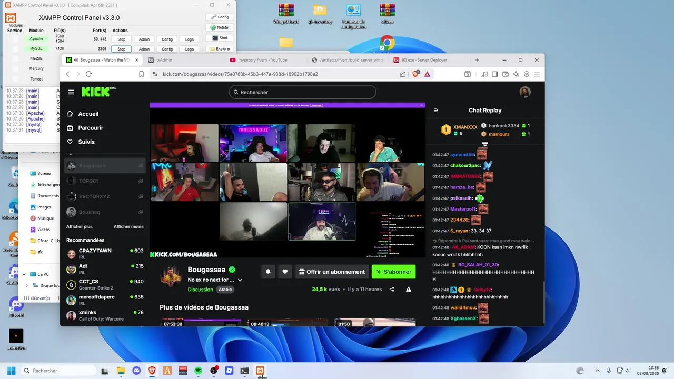Image resolution: width=674 pixels, height=379 pixels.
Task: Open the user profile avatar menu
Action: click(x=525, y=92)
